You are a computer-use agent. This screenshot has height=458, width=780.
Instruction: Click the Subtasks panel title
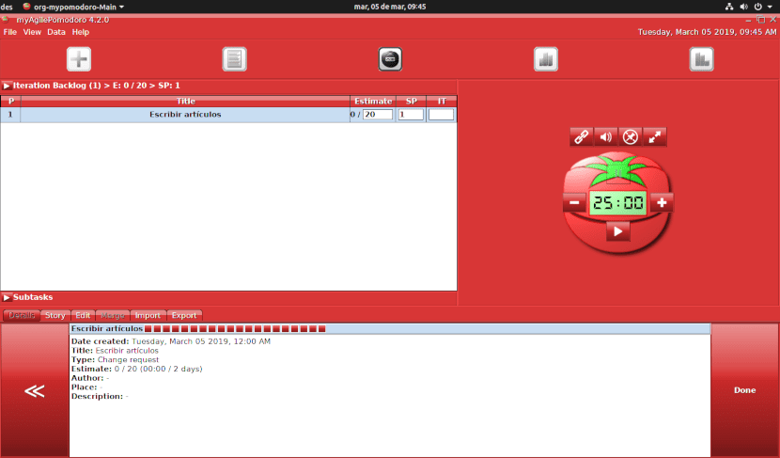click(x=33, y=297)
